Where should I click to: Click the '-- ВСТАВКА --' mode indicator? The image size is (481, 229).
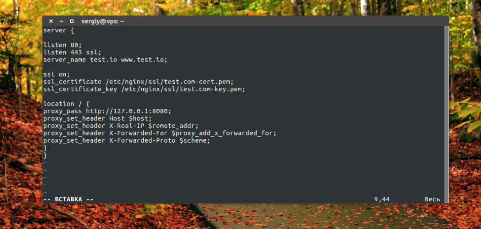click(68, 199)
